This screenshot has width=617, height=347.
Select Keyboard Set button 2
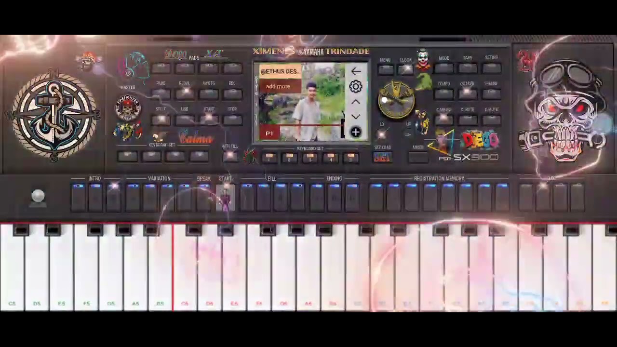pyautogui.click(x=290, y=157)
